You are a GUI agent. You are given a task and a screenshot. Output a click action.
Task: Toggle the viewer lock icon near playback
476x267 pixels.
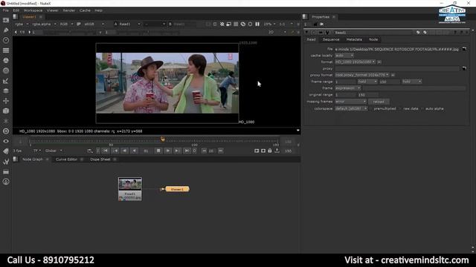270,151
